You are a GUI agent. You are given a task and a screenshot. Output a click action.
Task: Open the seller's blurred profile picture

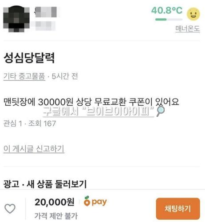(16, 19)
